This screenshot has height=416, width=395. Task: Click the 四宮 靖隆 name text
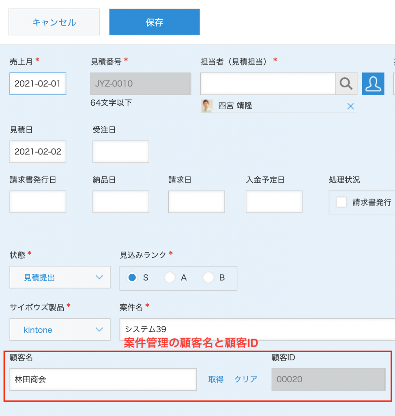coord(235,106)
